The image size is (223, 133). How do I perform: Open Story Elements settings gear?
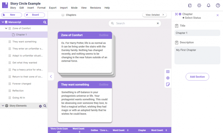pos(40,106)
